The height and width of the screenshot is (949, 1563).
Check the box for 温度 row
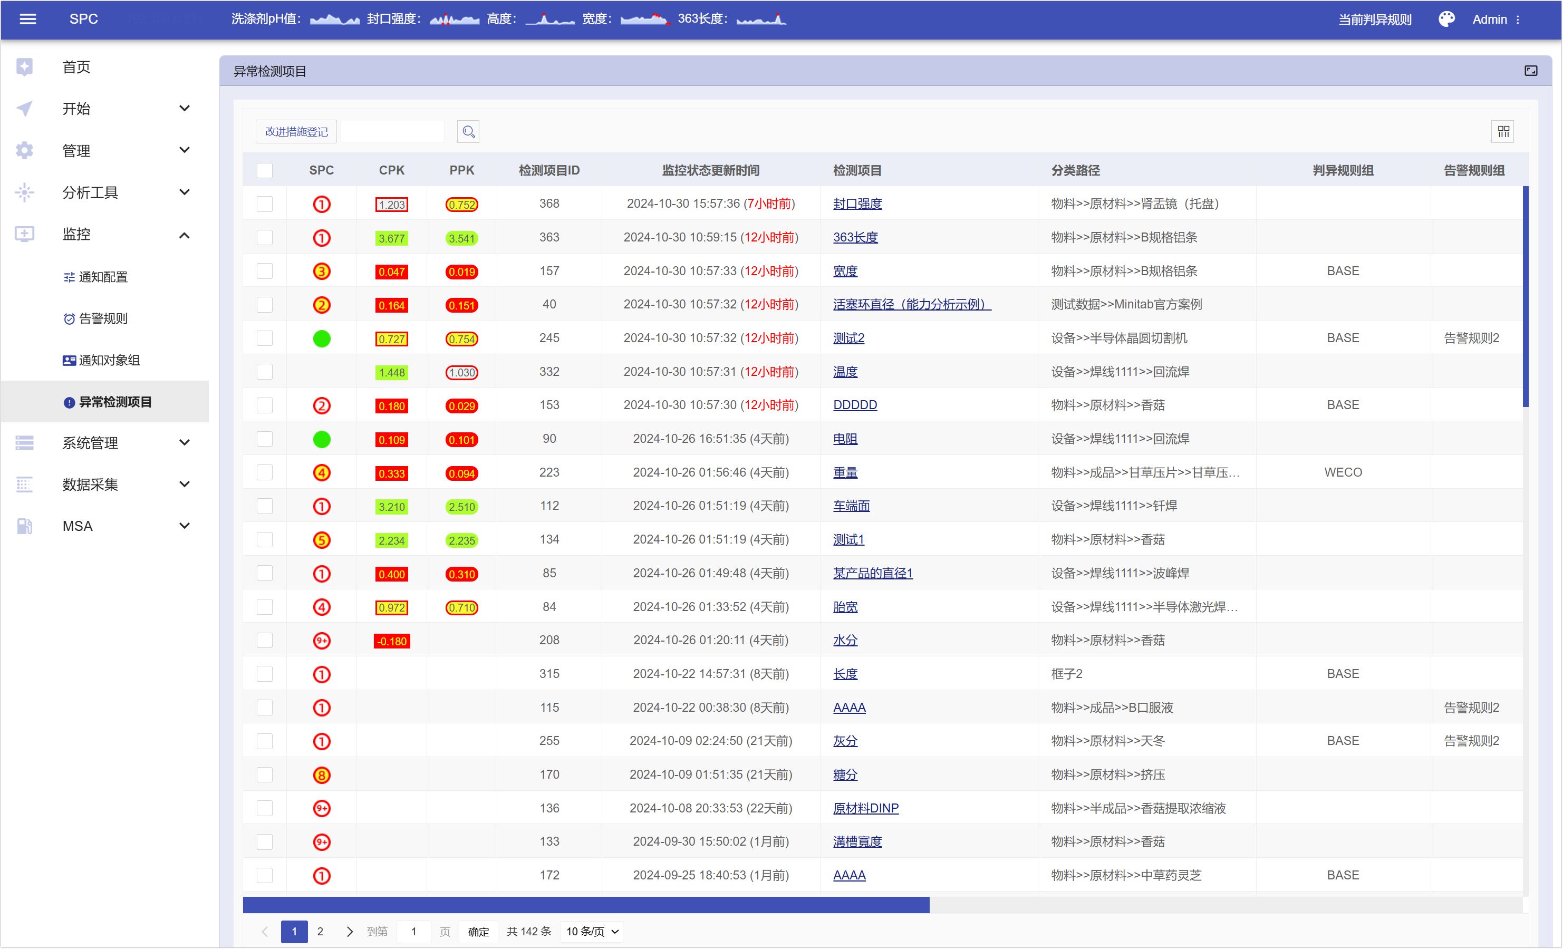(265, 371)
